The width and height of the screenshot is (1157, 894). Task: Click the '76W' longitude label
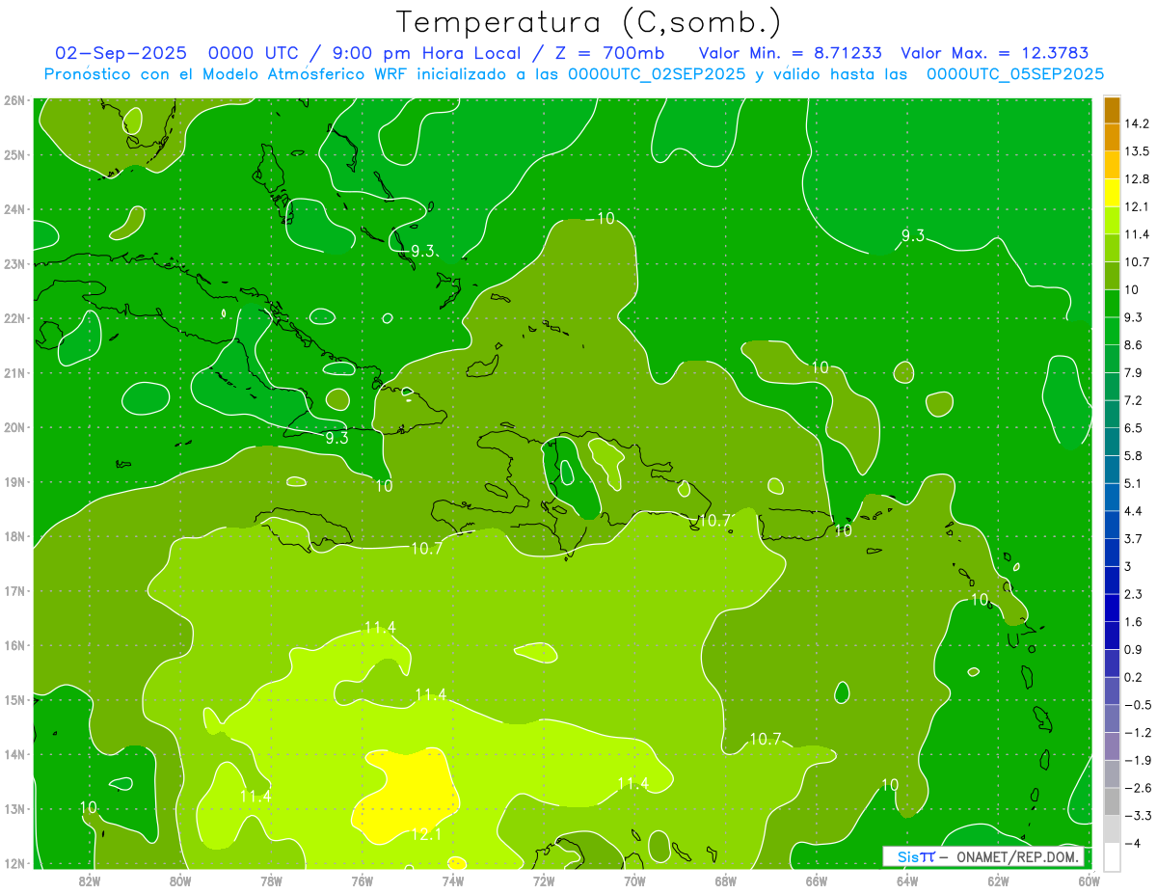(363, 880)
